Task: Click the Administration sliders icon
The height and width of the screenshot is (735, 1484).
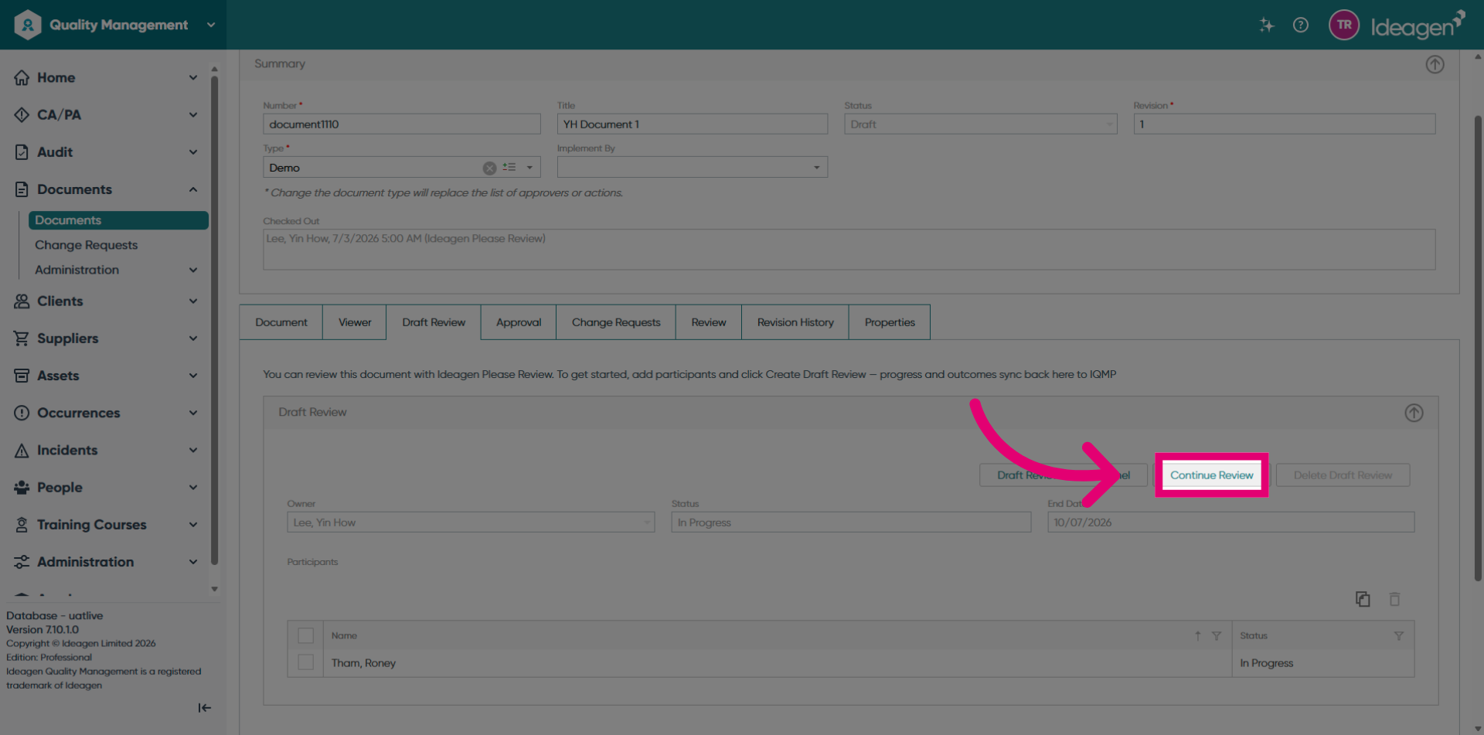Action: (x=22, y=562)
